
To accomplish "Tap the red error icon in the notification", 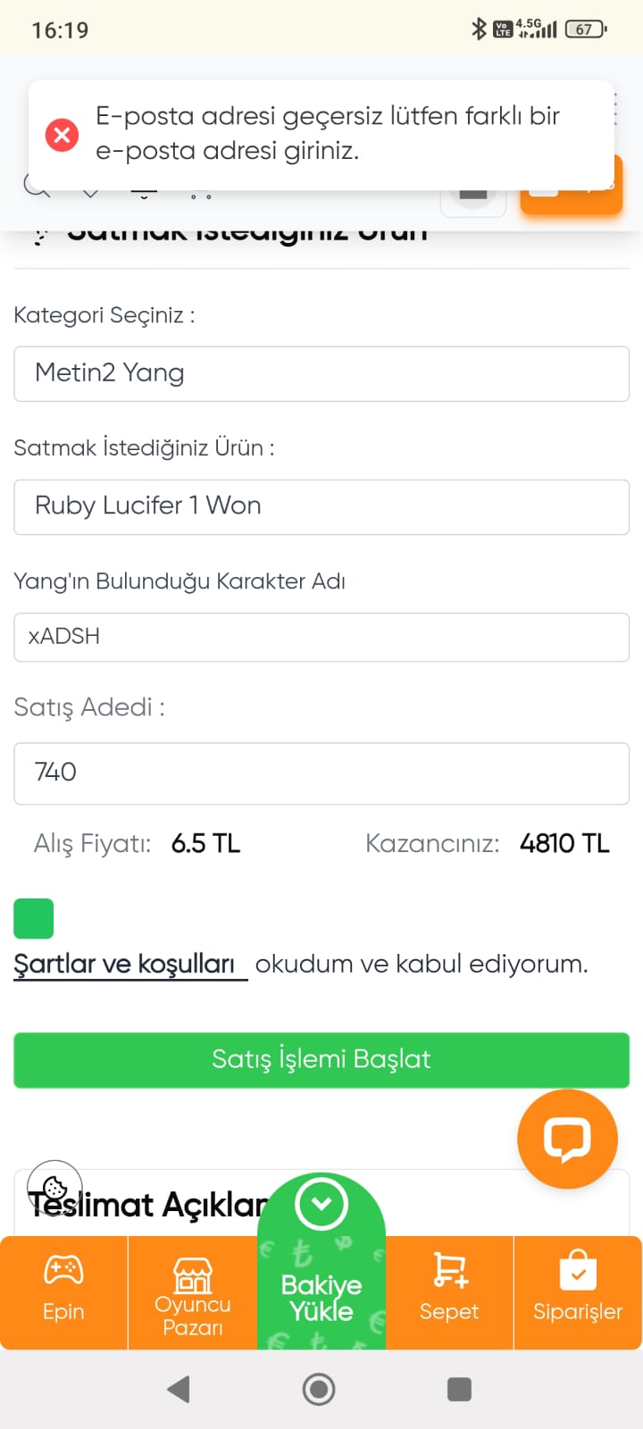I will (x=63, y=135).
